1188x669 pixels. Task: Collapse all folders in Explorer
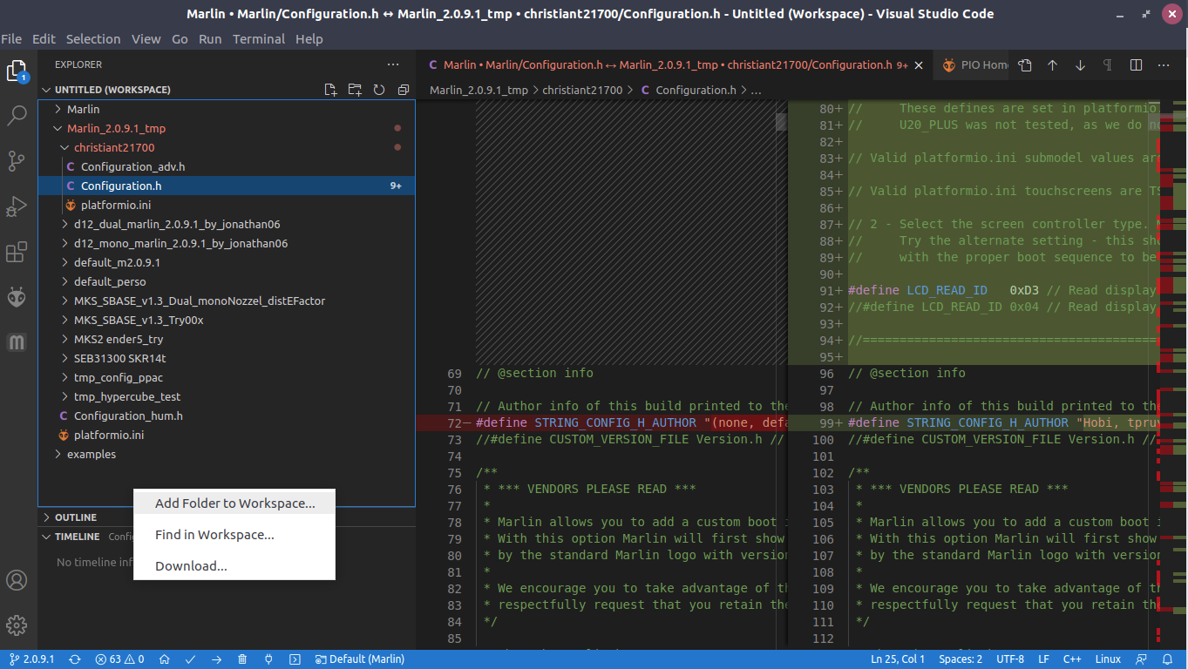403,90
